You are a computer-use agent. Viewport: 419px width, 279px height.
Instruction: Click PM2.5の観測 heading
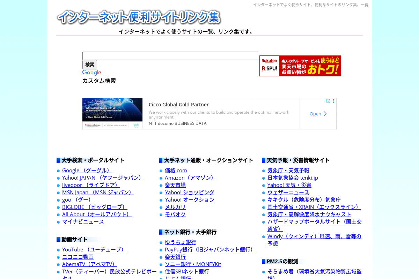click(x=282, y=262)
